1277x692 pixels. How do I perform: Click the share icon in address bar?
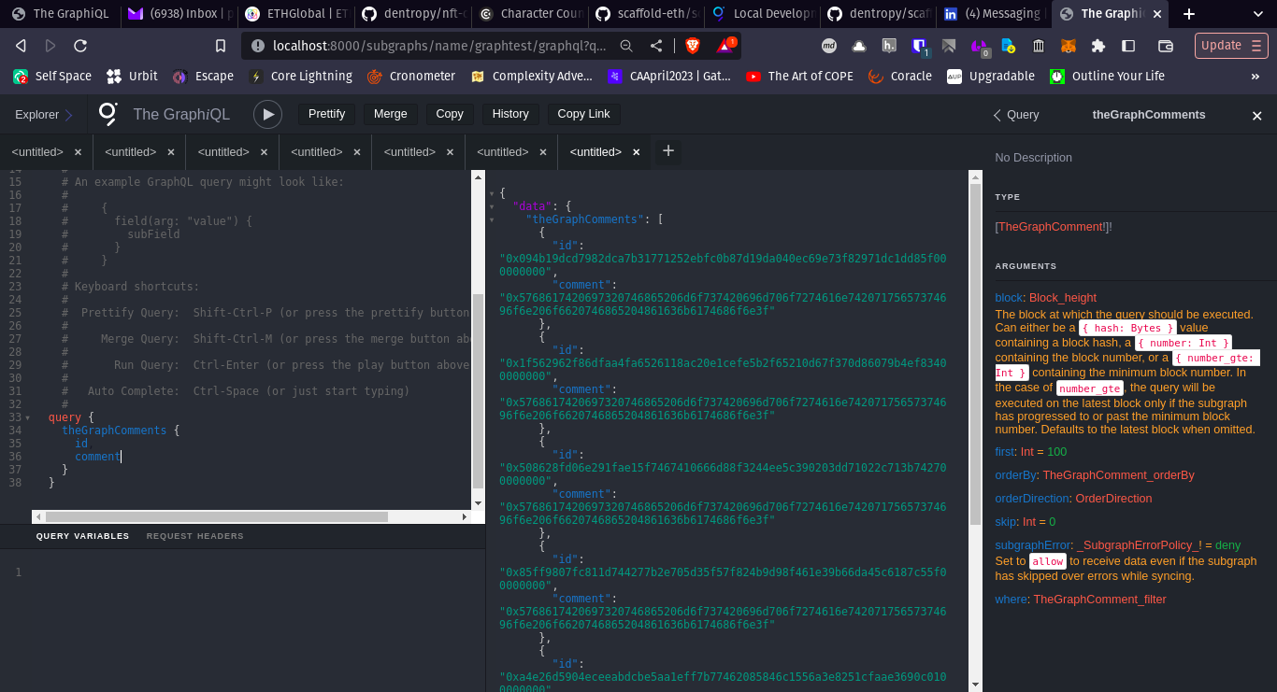pyautogui.click(x=656, y=46)
